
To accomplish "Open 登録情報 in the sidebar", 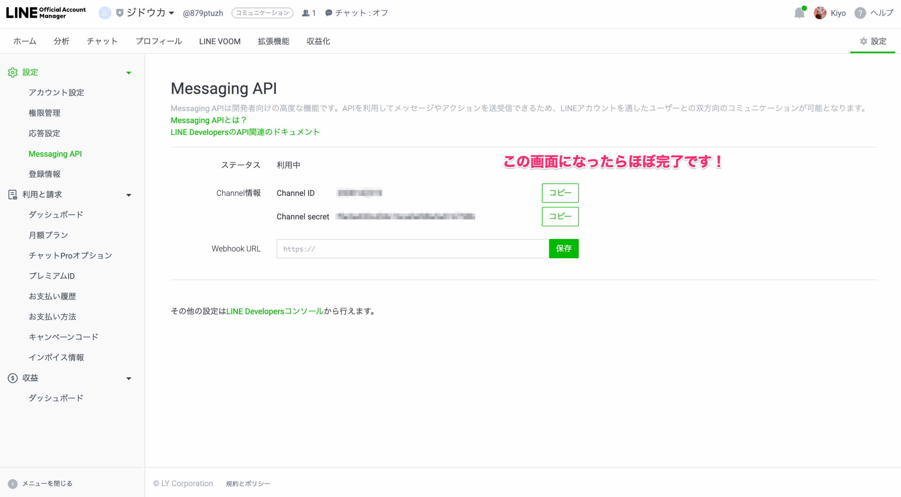I will (x=44, y=174).
